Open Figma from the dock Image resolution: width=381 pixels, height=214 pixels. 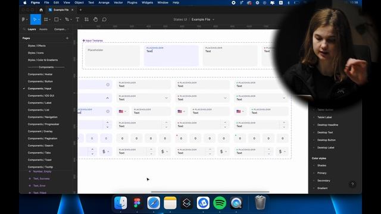(137, 203)
